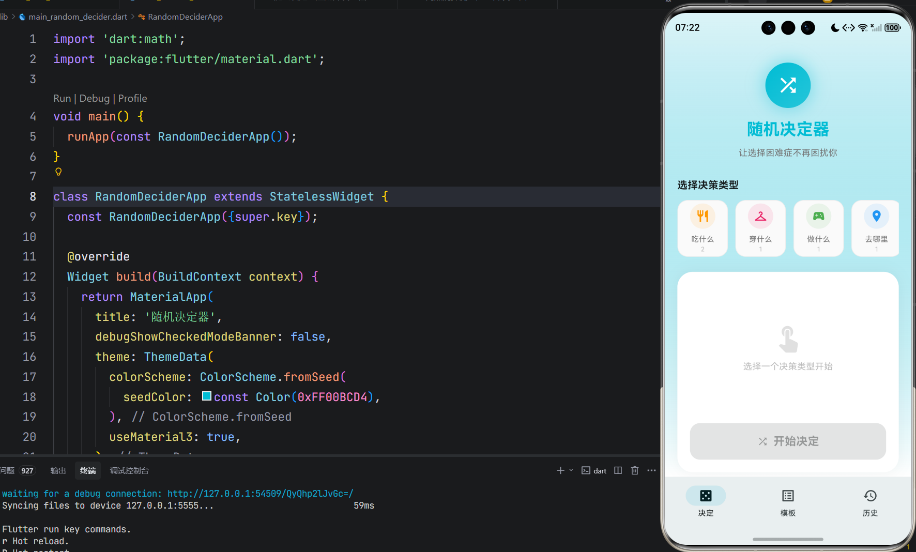Select the 吃什么 food category card

coord(703,228)
